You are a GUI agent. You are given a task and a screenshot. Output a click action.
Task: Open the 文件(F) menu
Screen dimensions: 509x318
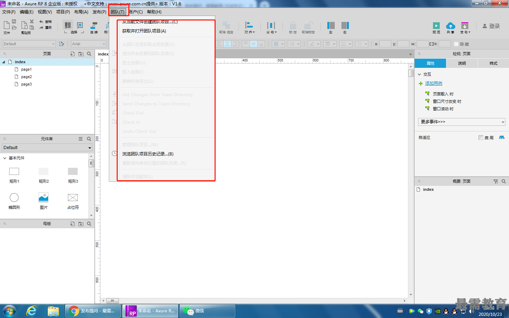click(x=9, y=12)
